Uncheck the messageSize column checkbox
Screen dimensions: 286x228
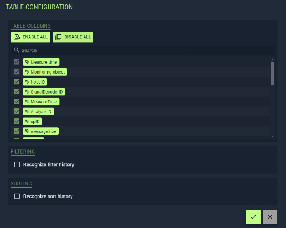[x=17, y=131]
